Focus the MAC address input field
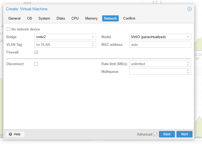Screen dimensions: 202x144 [160, 45]
